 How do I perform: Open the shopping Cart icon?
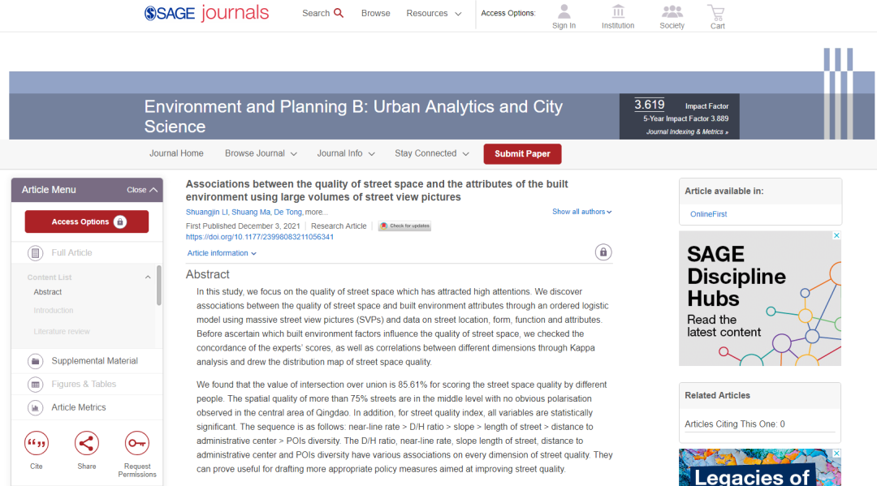(x=716, y=12)
